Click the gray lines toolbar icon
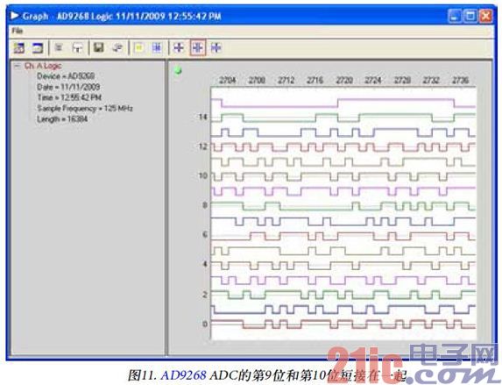 point(59,47)
